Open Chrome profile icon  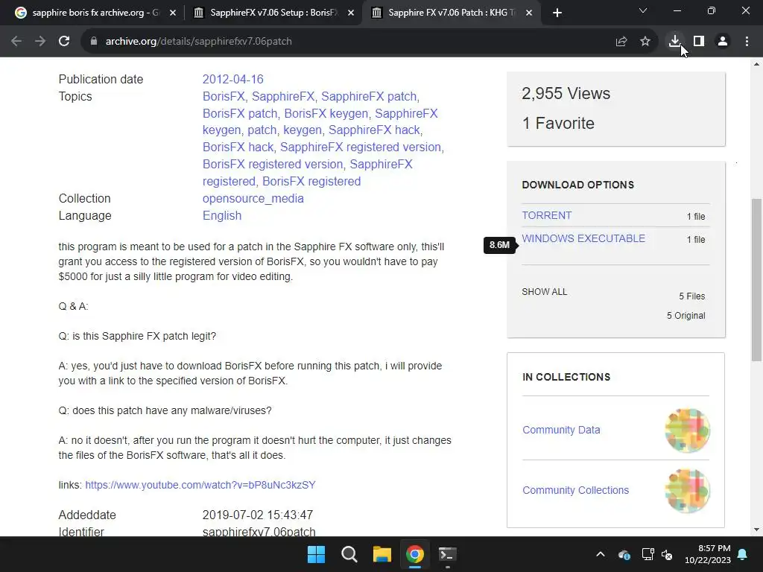[723, 42]
